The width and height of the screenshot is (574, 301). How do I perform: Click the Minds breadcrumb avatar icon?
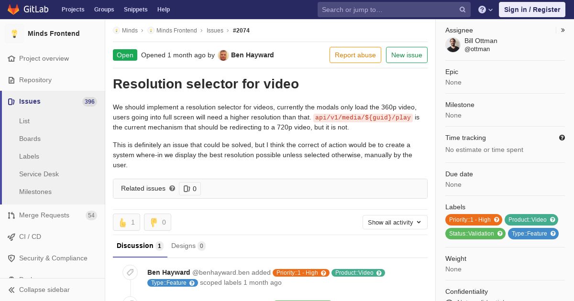click(x=116, y=31)
